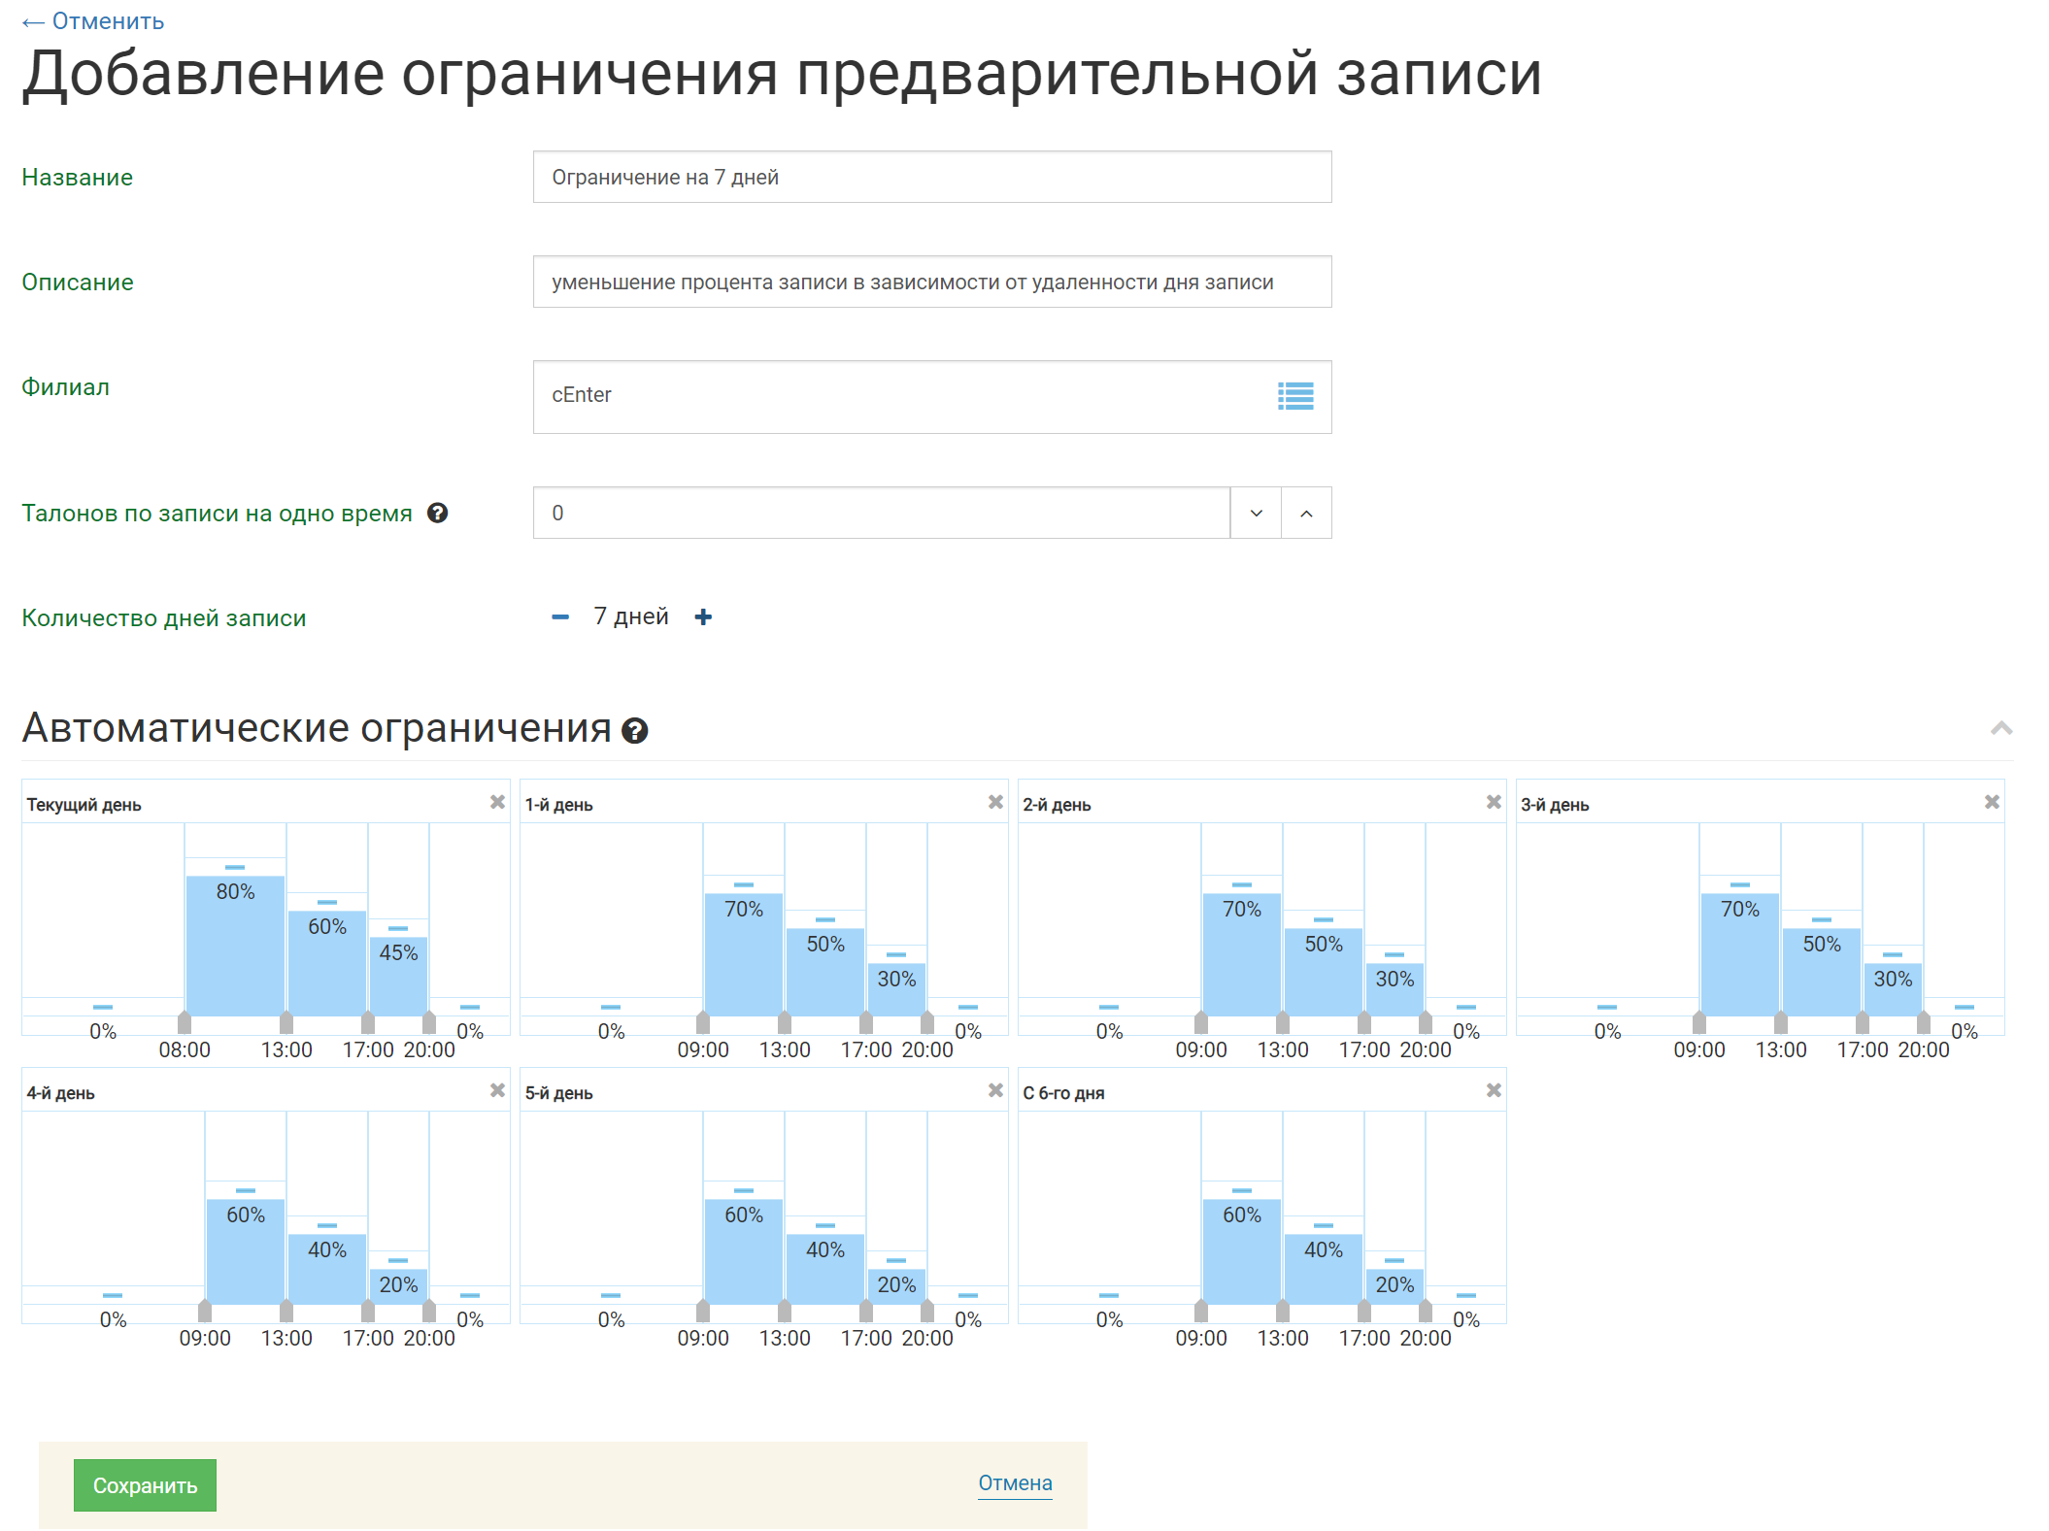Screen dimensions: 2049x1531
Task: Click help icon next to Талонов по записи
Action: pos(438,513)
